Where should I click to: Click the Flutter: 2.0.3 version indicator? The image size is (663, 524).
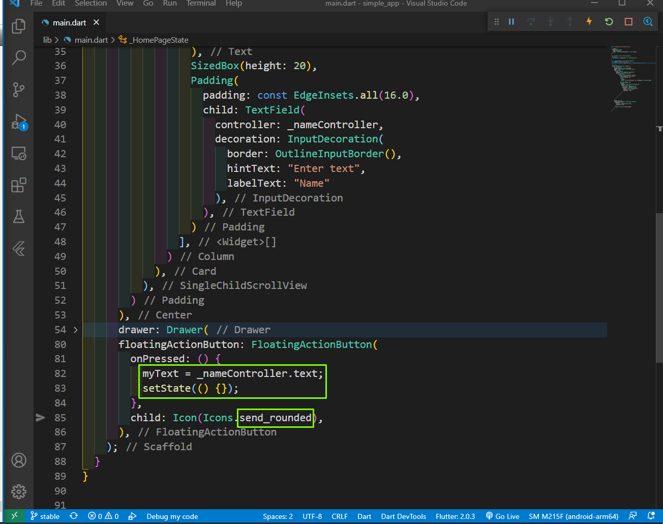click(455, 516)
